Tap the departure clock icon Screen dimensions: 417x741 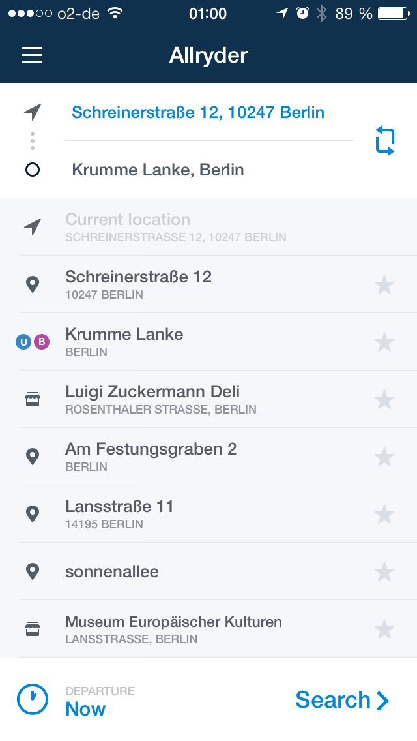pyautogui.click(x=32, y=699)
